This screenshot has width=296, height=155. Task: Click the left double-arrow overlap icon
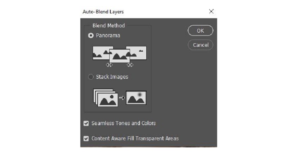tap(109, 65)
